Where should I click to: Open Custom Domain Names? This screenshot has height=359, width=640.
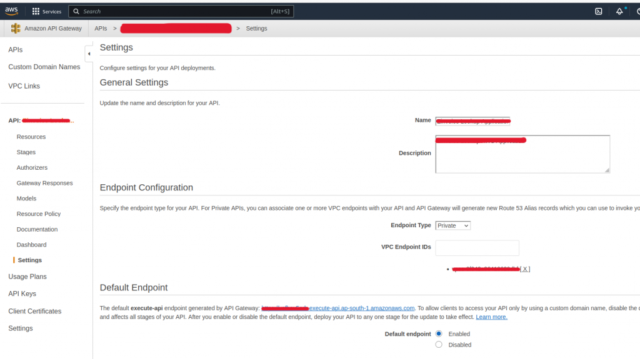click(x=44, y=67)
